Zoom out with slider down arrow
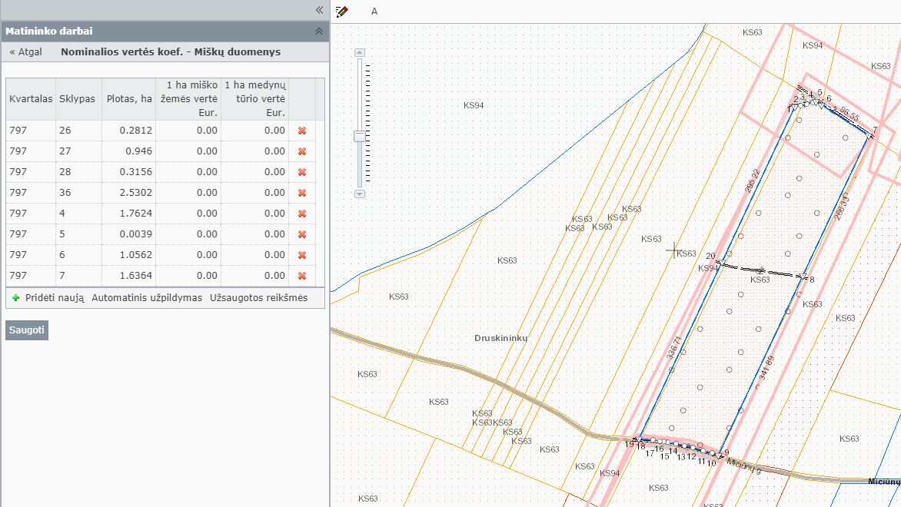901x507 pixels. [x=360, y=194]
